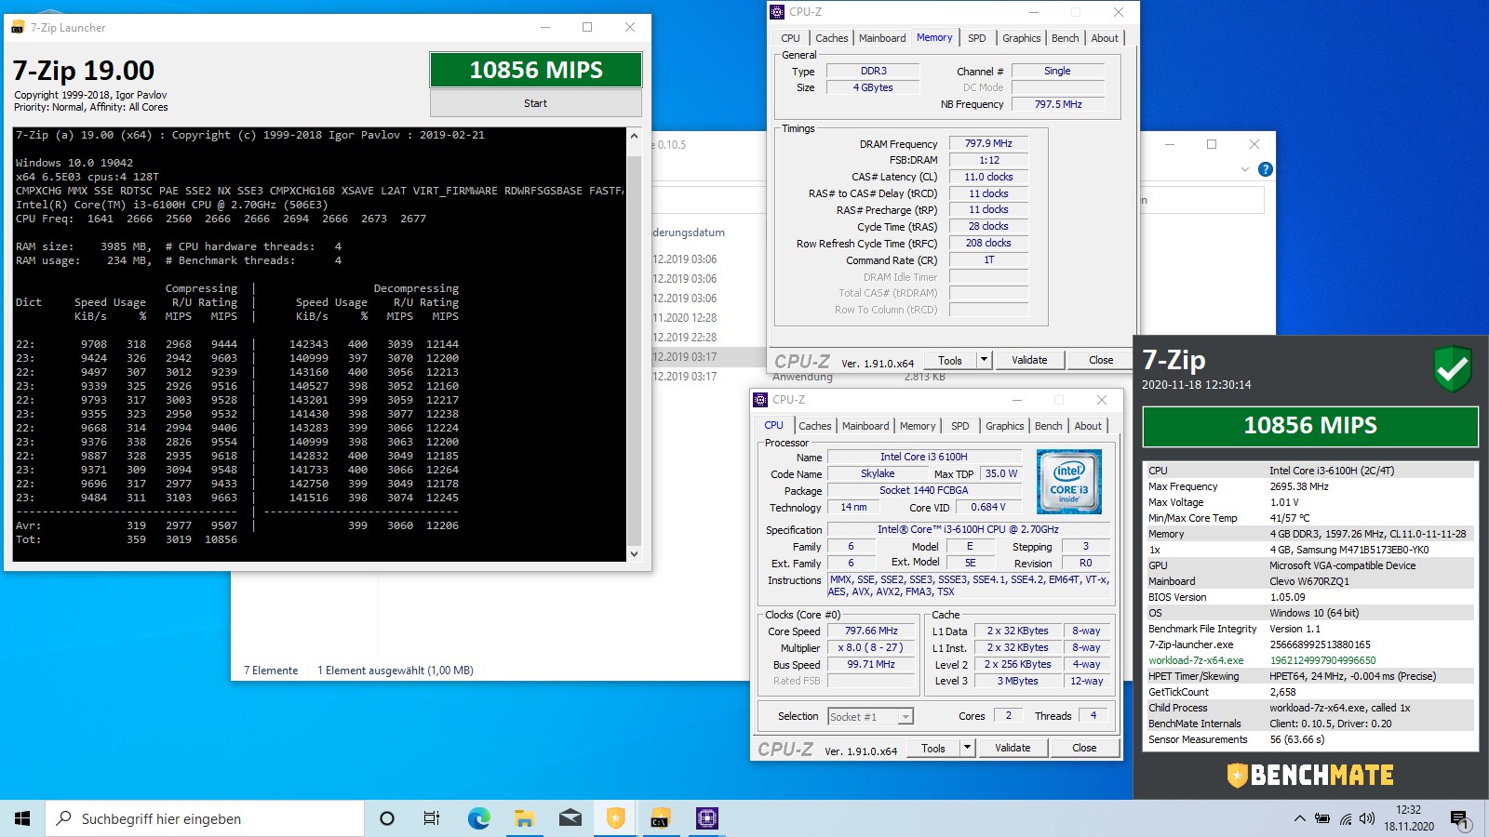Click the green BenchMate validation shield
Screen dimensions: 1489x837
(1452, 369)
